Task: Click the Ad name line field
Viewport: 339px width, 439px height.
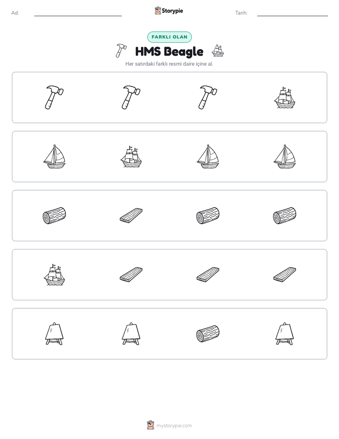Action: pyautogui.click(x=78, y=13)
